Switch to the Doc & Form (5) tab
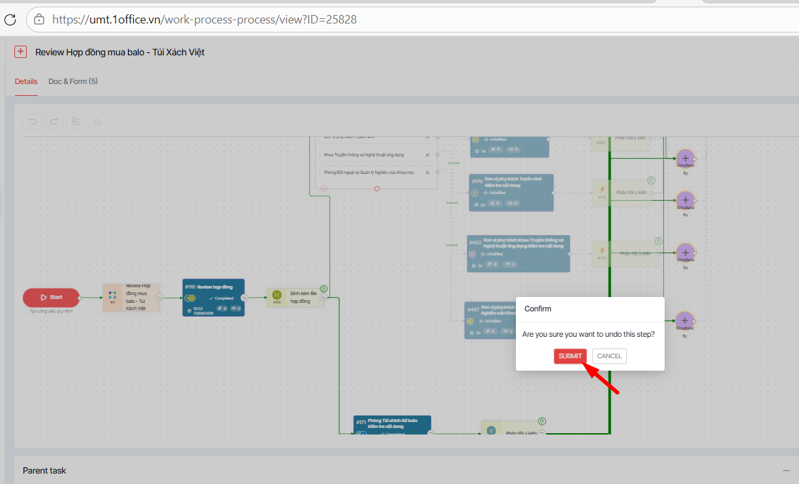This screenshot has height=484, width=799. tap(73, 81)
